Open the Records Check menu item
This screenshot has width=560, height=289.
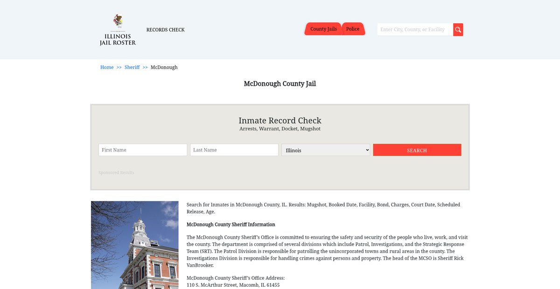[x=165, y=30]
